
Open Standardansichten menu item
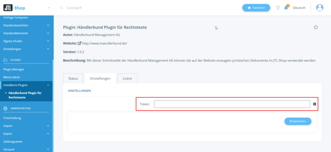(16, 25)
